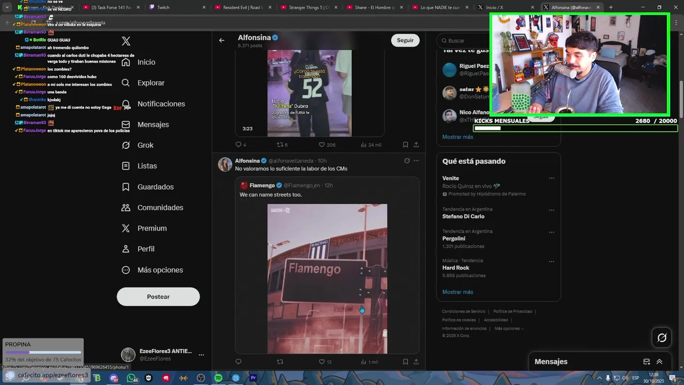The width and height of the screenshot is (684, 385).
Task: Reply to the Flamengo quote post
Action: coord(238,362)
